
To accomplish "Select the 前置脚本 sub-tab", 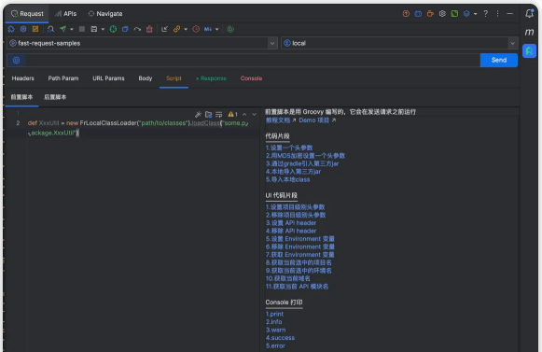I will click(x=21, y=97).
